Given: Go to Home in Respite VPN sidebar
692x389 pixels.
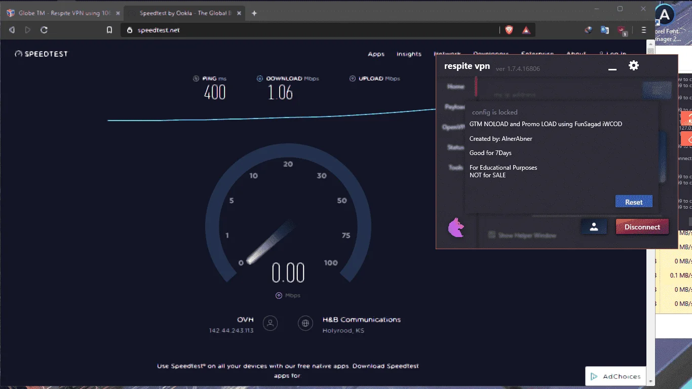Looking at the screenshot, I should pos(455,87).
